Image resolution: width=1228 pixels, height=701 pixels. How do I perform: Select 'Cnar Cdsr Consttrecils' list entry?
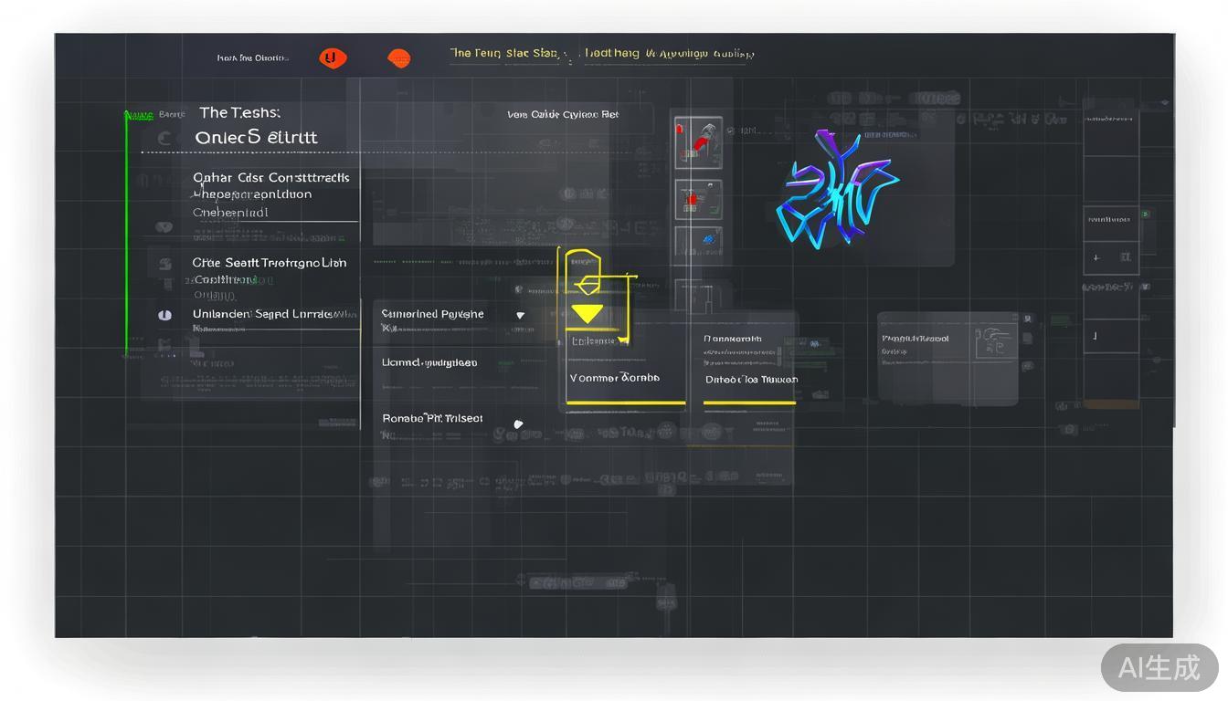click(270, 178)
